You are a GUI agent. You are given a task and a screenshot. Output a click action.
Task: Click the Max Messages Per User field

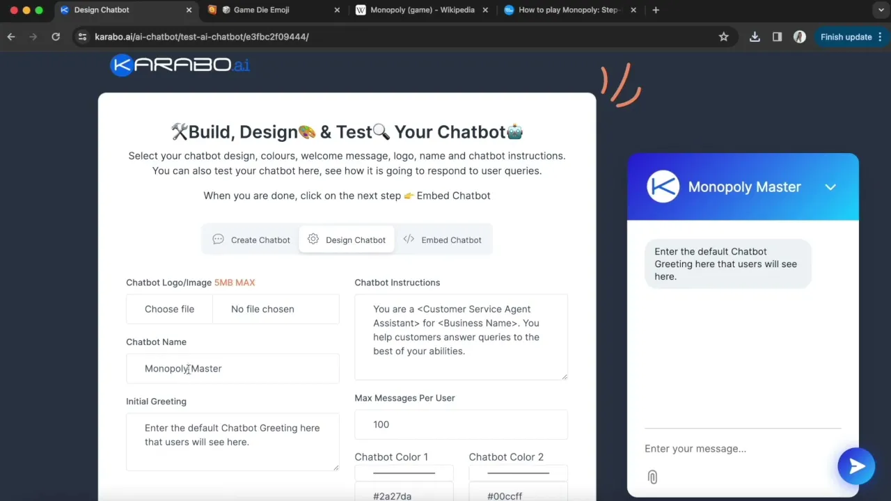pos(461,424)
